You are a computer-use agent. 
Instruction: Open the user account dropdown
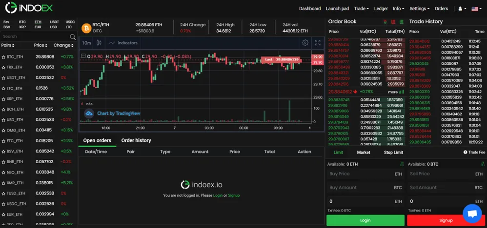(x=463, y=9)
